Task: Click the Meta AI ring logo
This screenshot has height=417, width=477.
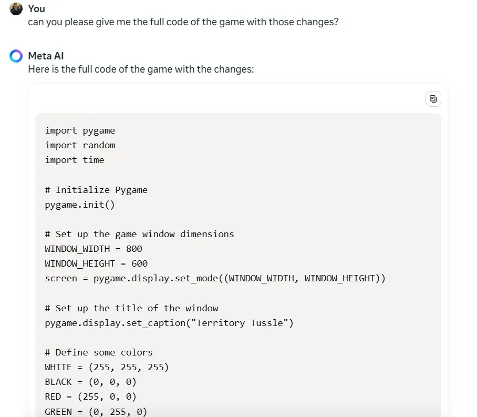Action: pyautogui.click(x=16, y=56)
